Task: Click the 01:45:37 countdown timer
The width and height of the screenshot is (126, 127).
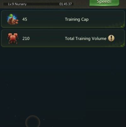Action: point(66,4)
